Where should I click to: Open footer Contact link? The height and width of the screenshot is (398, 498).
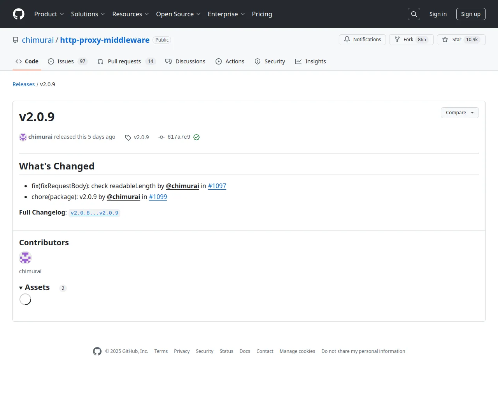pos(265,351)
